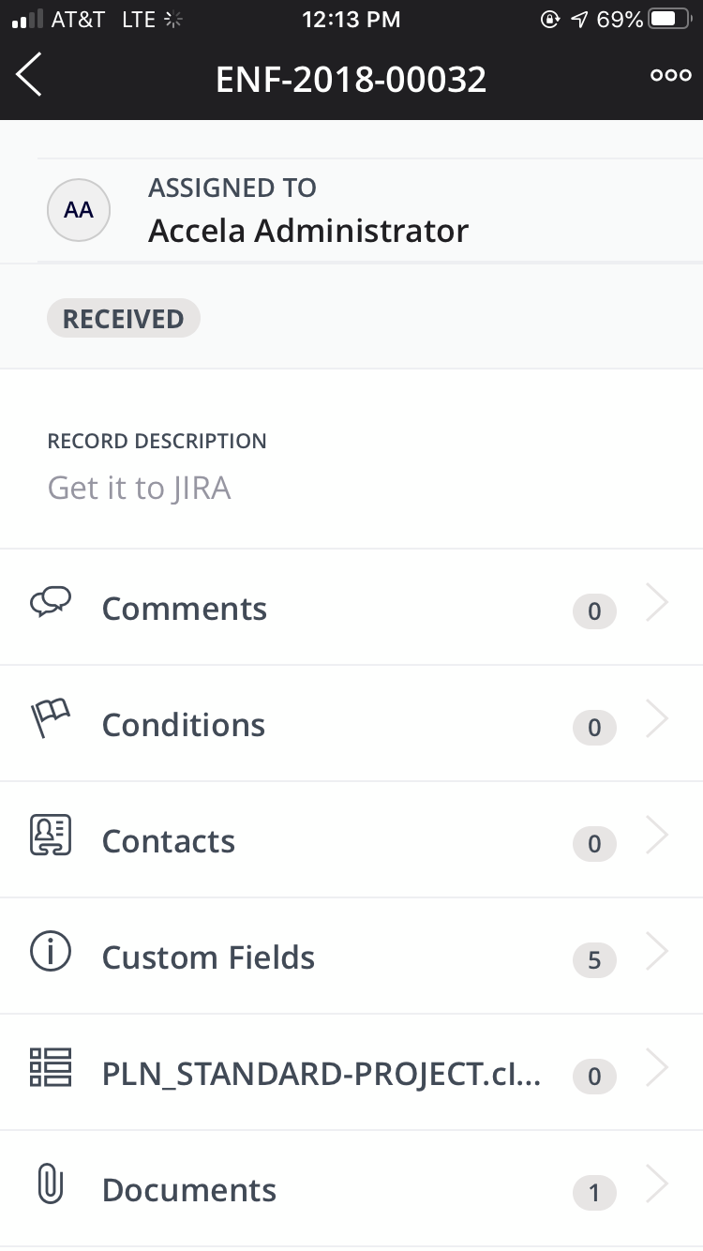Tap the Conditions flag icon
The image size is (703, 1251).
click(x=51, y=721)
